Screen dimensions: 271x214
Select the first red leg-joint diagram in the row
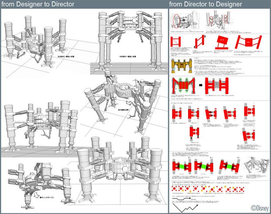coord(177,114)
